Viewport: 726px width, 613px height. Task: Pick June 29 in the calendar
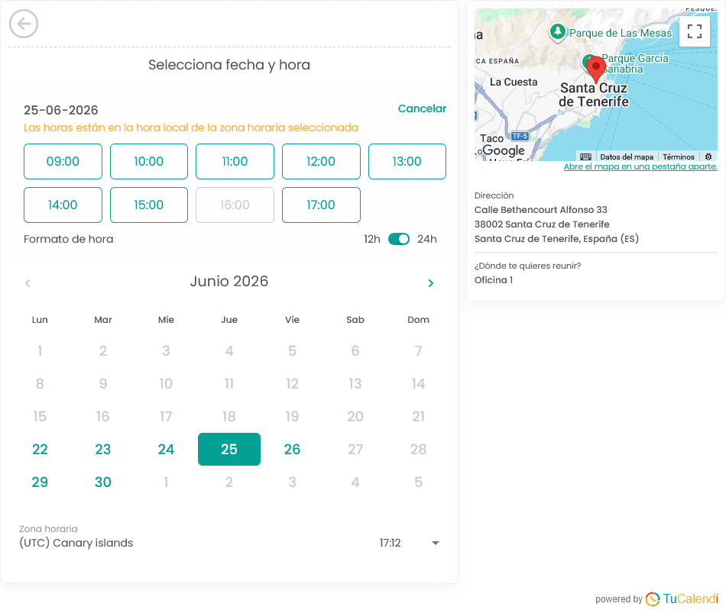[40, 482]
